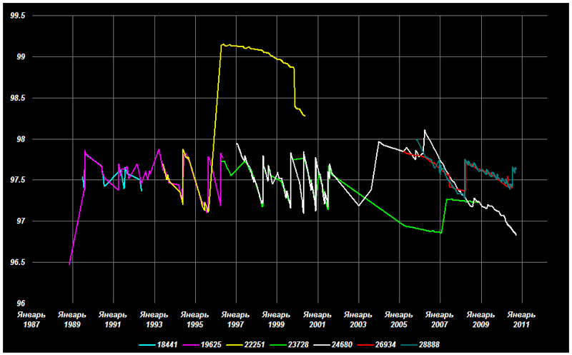Click the yellow line's peak above 99
The height and width of the screenshot is (355, 572).
click(222, 44)
